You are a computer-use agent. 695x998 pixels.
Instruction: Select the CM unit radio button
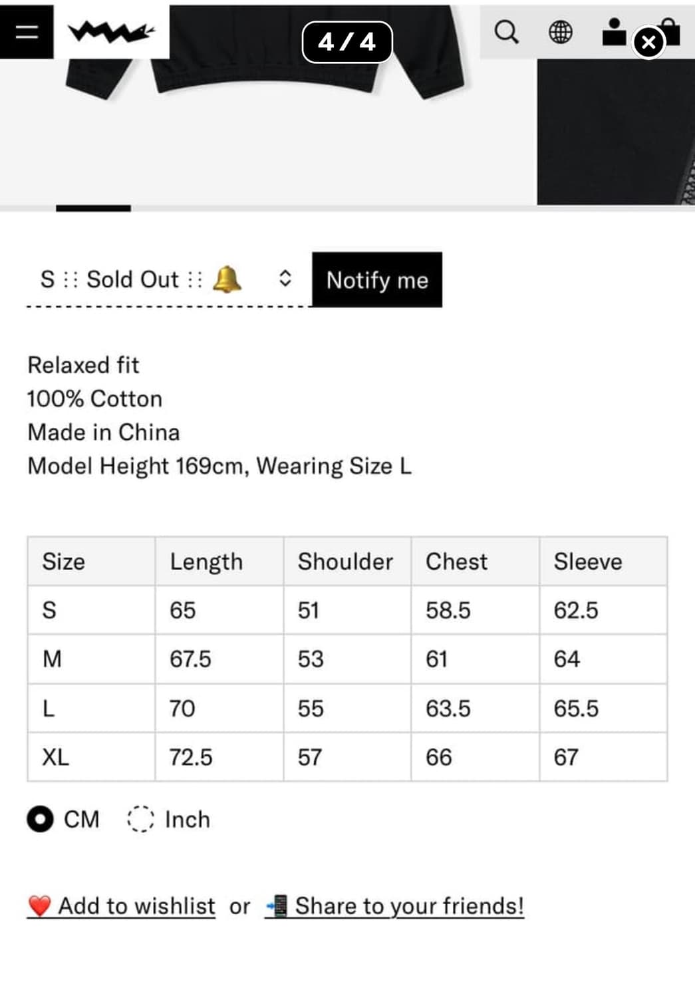[41, 819]
